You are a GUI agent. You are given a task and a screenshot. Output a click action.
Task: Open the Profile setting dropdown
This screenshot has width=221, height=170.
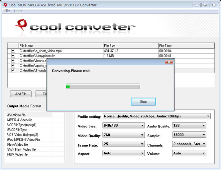click(x=157, y=116)
